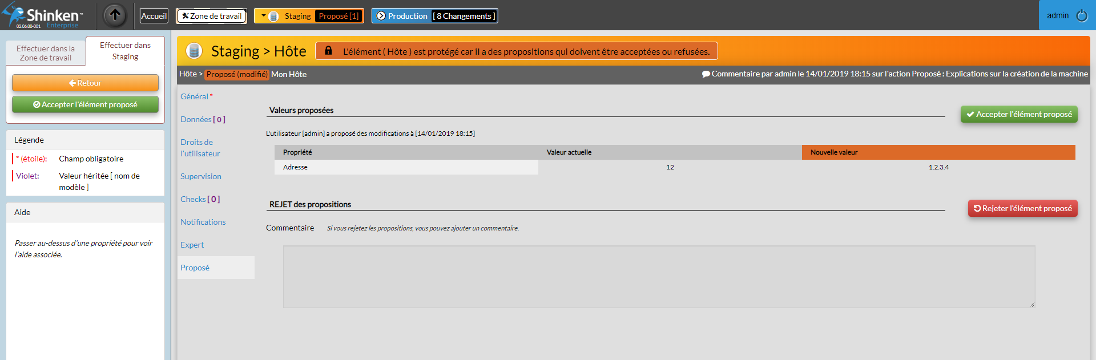Click the comment box resize handle

[x=1031, y=305]
